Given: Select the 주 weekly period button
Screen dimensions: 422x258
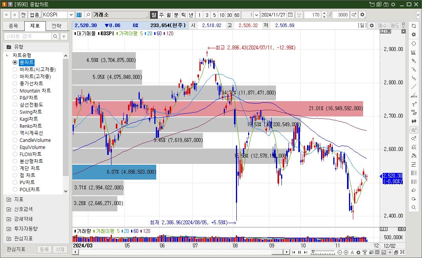Looking at the screenshot, I should [x=161, y=15].
